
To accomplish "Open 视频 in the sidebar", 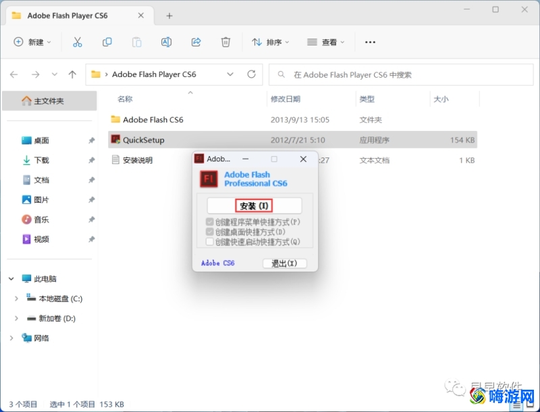I will [x=41, y=239].
